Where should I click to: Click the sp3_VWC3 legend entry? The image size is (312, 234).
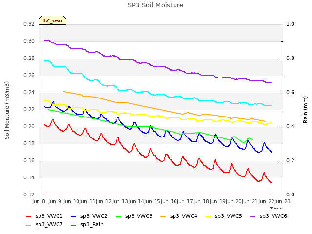pyautogui.click(x=134, y=216)
